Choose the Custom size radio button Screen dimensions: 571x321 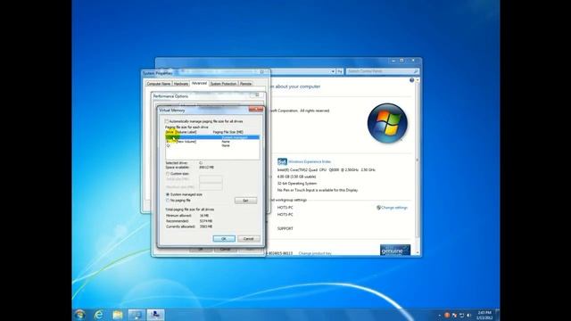(x=168, y=174)
